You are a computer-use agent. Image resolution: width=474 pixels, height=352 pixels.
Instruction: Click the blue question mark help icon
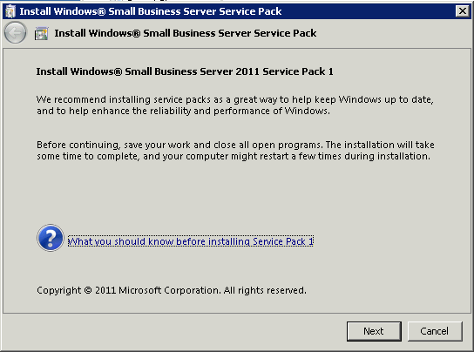click(51, 238)
